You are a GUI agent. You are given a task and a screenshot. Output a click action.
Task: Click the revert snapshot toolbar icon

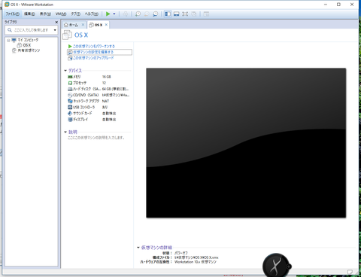coord(147,14)
